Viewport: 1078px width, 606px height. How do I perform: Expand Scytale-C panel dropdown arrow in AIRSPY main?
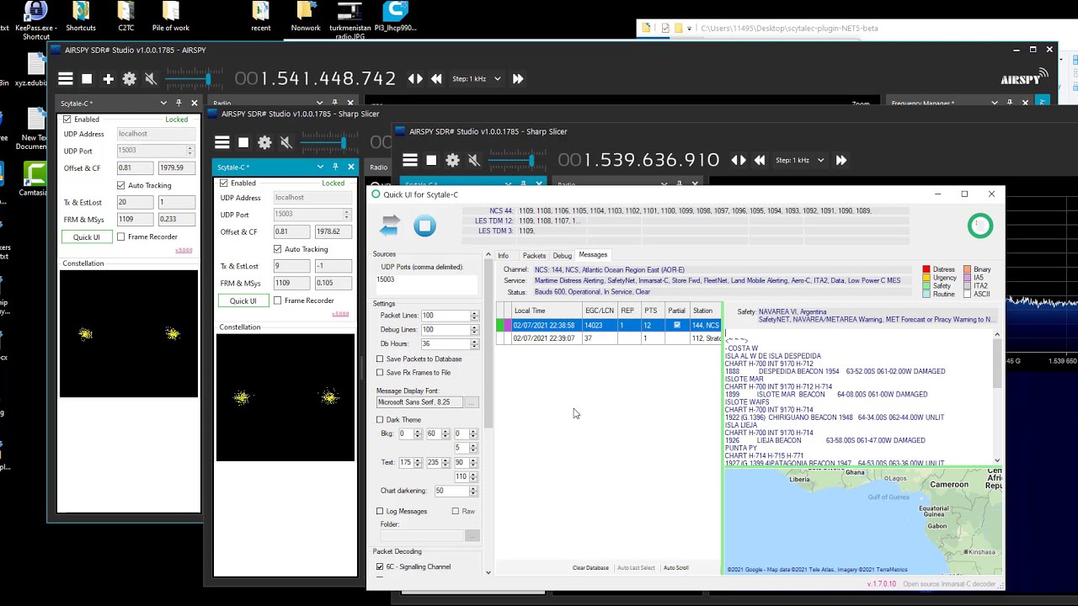[x=163, y=103]
